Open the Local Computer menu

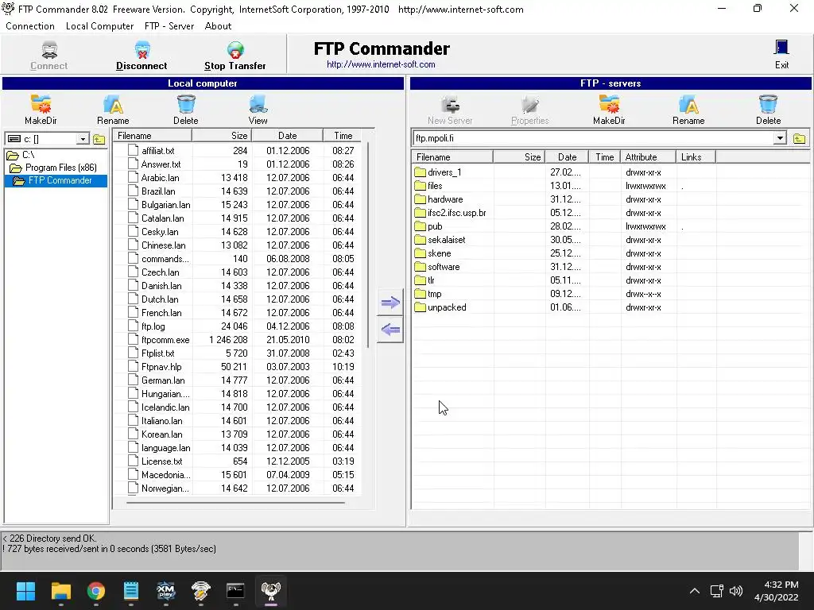pyautogui.click(x=99, y=26)
